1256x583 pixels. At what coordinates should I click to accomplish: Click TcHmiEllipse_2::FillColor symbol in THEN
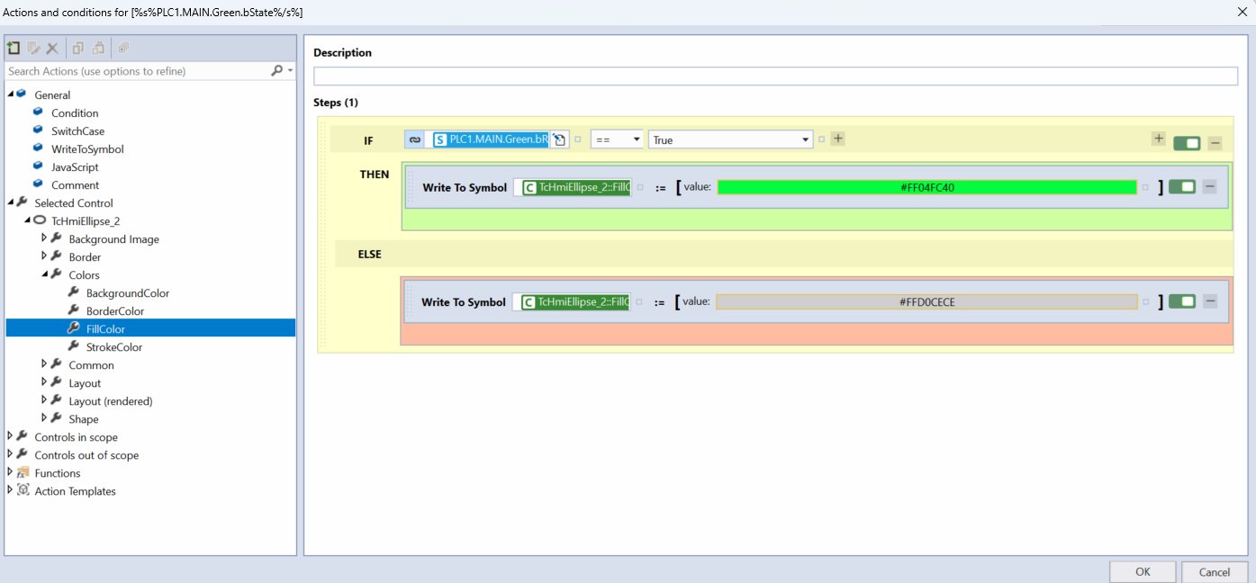(x=575, y=187)
